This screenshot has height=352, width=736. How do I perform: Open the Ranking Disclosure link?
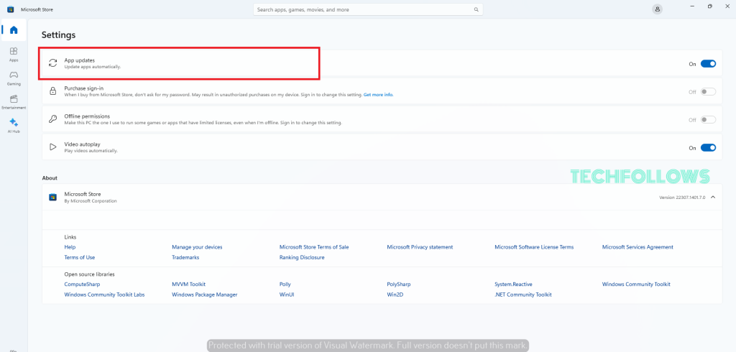(x=302, y=257)
